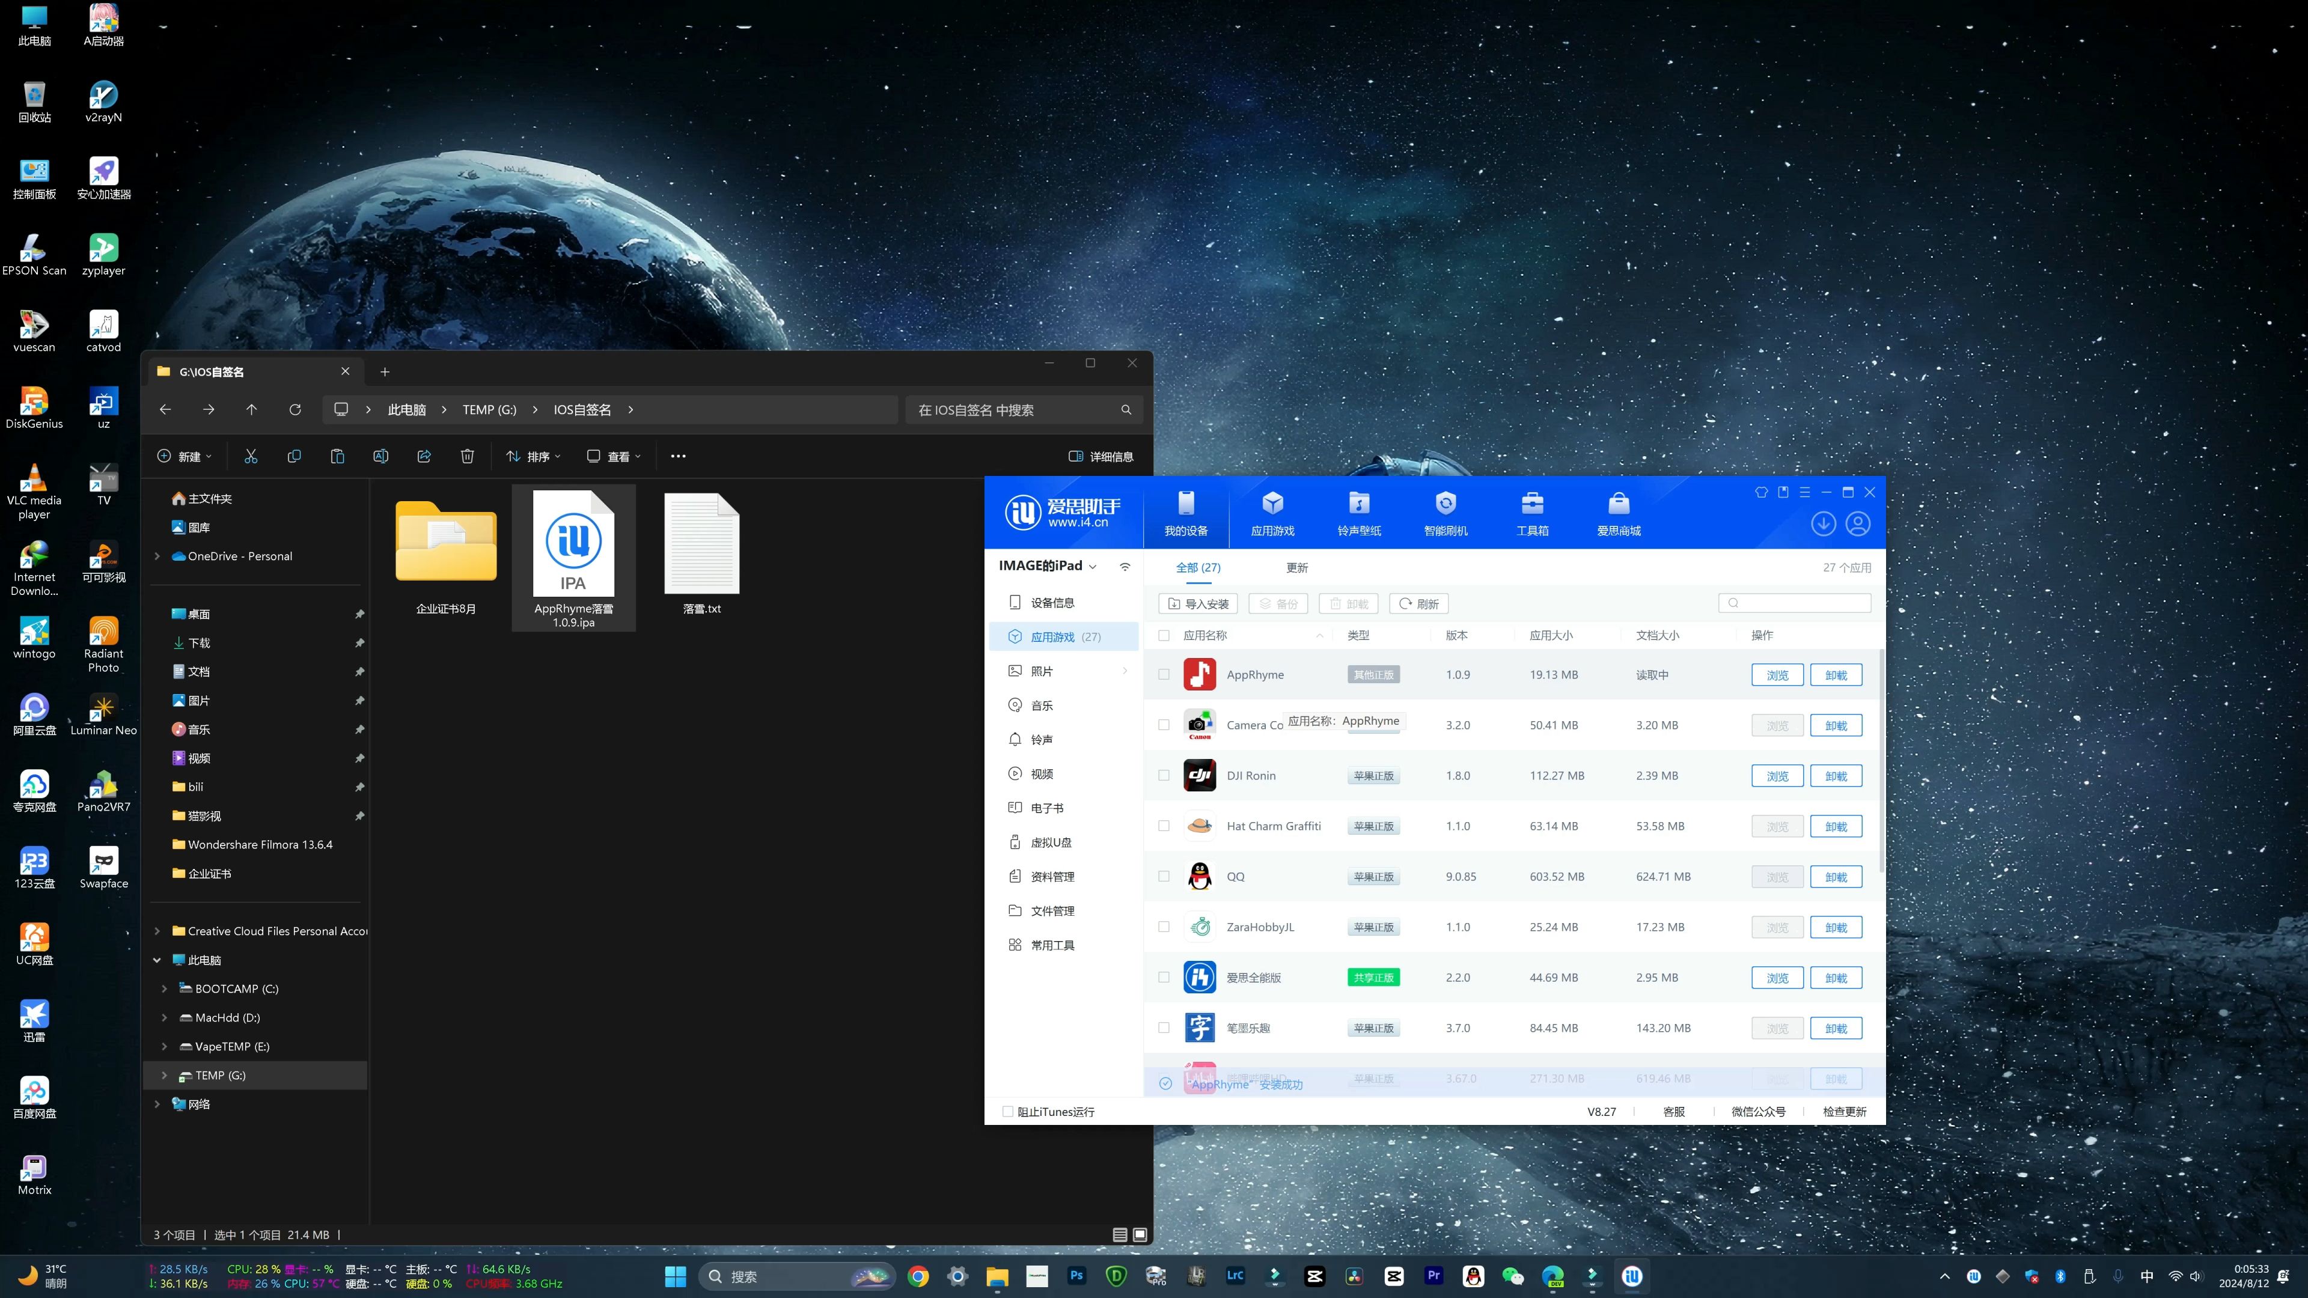Image resolution: width=2308 pixels, height=1298 pixels.
Task: Open the 排序 dropdown in Explorer
Action: click(533, 457)
